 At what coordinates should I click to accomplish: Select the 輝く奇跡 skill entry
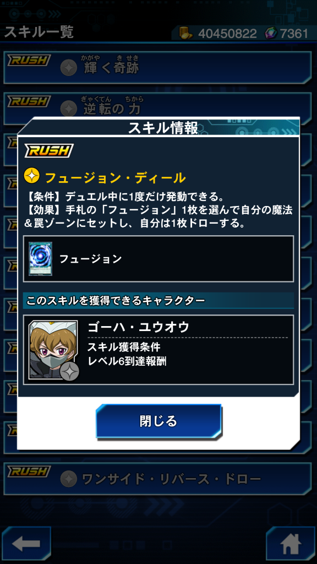pos(157,68)
